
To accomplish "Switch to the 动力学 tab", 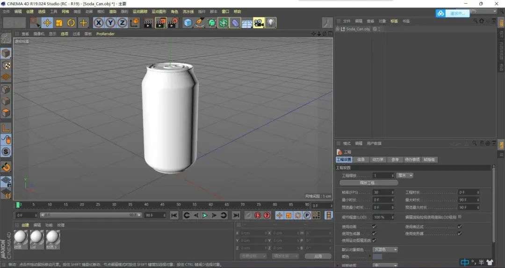I will [377, 160].
